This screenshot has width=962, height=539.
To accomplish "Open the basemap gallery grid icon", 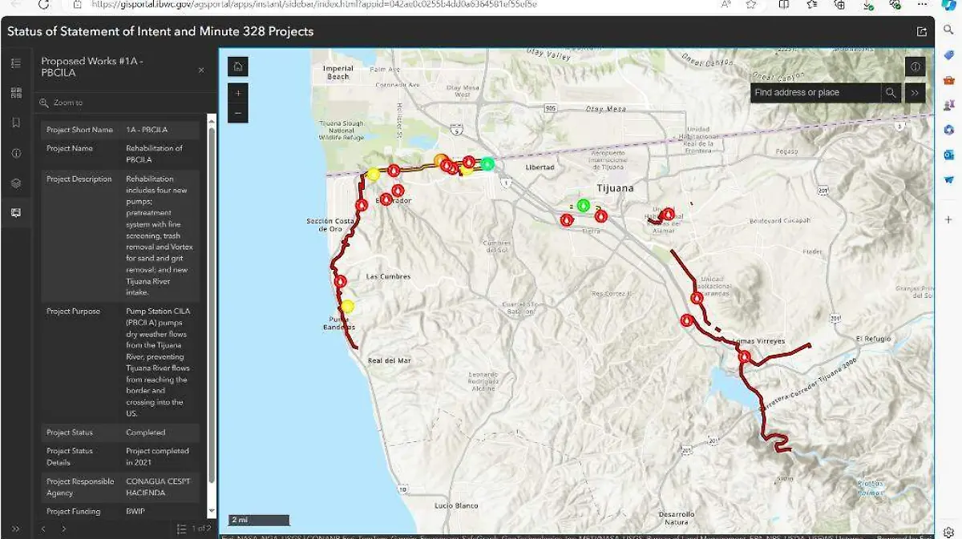I will 16,93.
